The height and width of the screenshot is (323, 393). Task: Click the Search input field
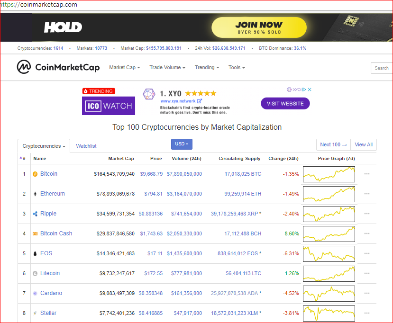[382, 68]
